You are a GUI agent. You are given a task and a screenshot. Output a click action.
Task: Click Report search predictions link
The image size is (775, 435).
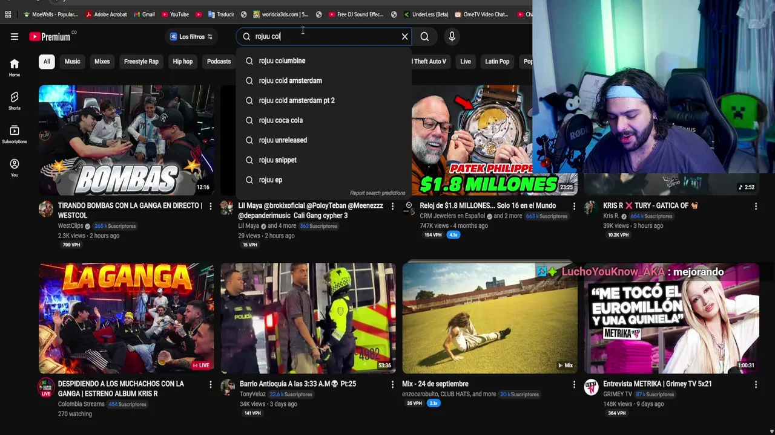pyautogui.click(x=377, y=193)
